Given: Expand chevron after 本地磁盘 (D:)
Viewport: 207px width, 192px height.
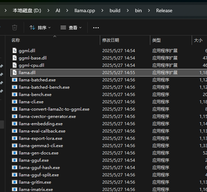Looking at the screenshot, I should click(x=48, y=10).
